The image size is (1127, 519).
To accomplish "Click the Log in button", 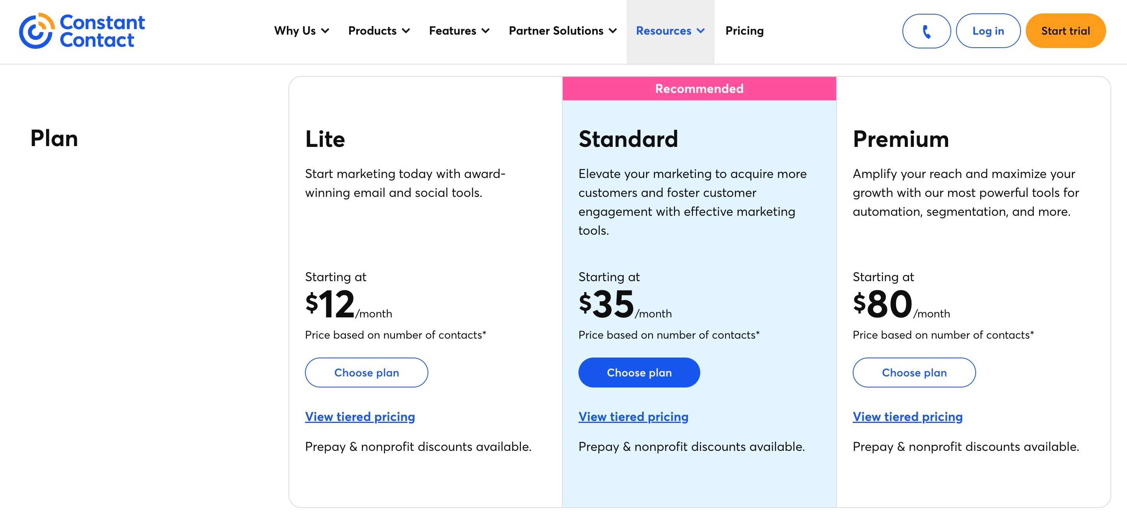I will (x=988, y=31).
